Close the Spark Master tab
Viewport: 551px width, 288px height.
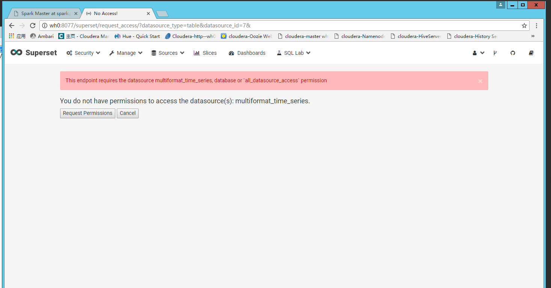[x=75, y=14]
